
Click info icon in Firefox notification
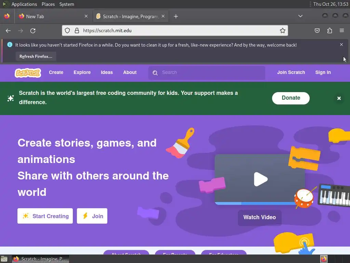click(10, 45)
